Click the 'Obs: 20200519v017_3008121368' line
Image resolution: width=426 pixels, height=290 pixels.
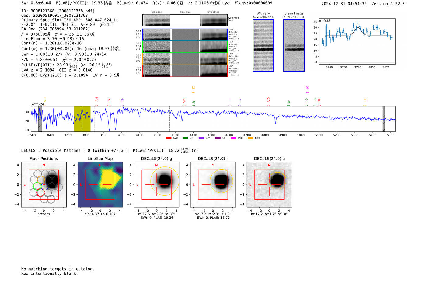pos(54,16)
